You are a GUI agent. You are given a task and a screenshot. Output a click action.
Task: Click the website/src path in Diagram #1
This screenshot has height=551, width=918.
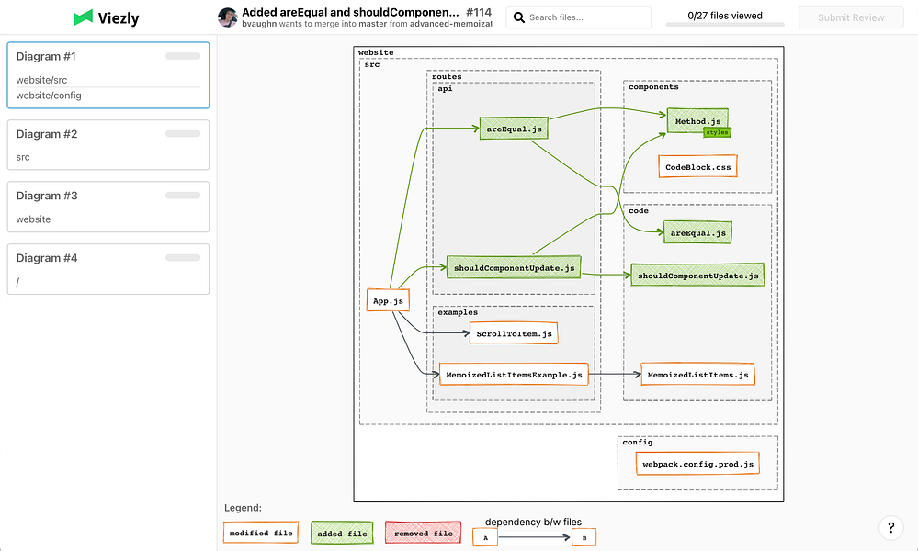[x=41, y=80]
